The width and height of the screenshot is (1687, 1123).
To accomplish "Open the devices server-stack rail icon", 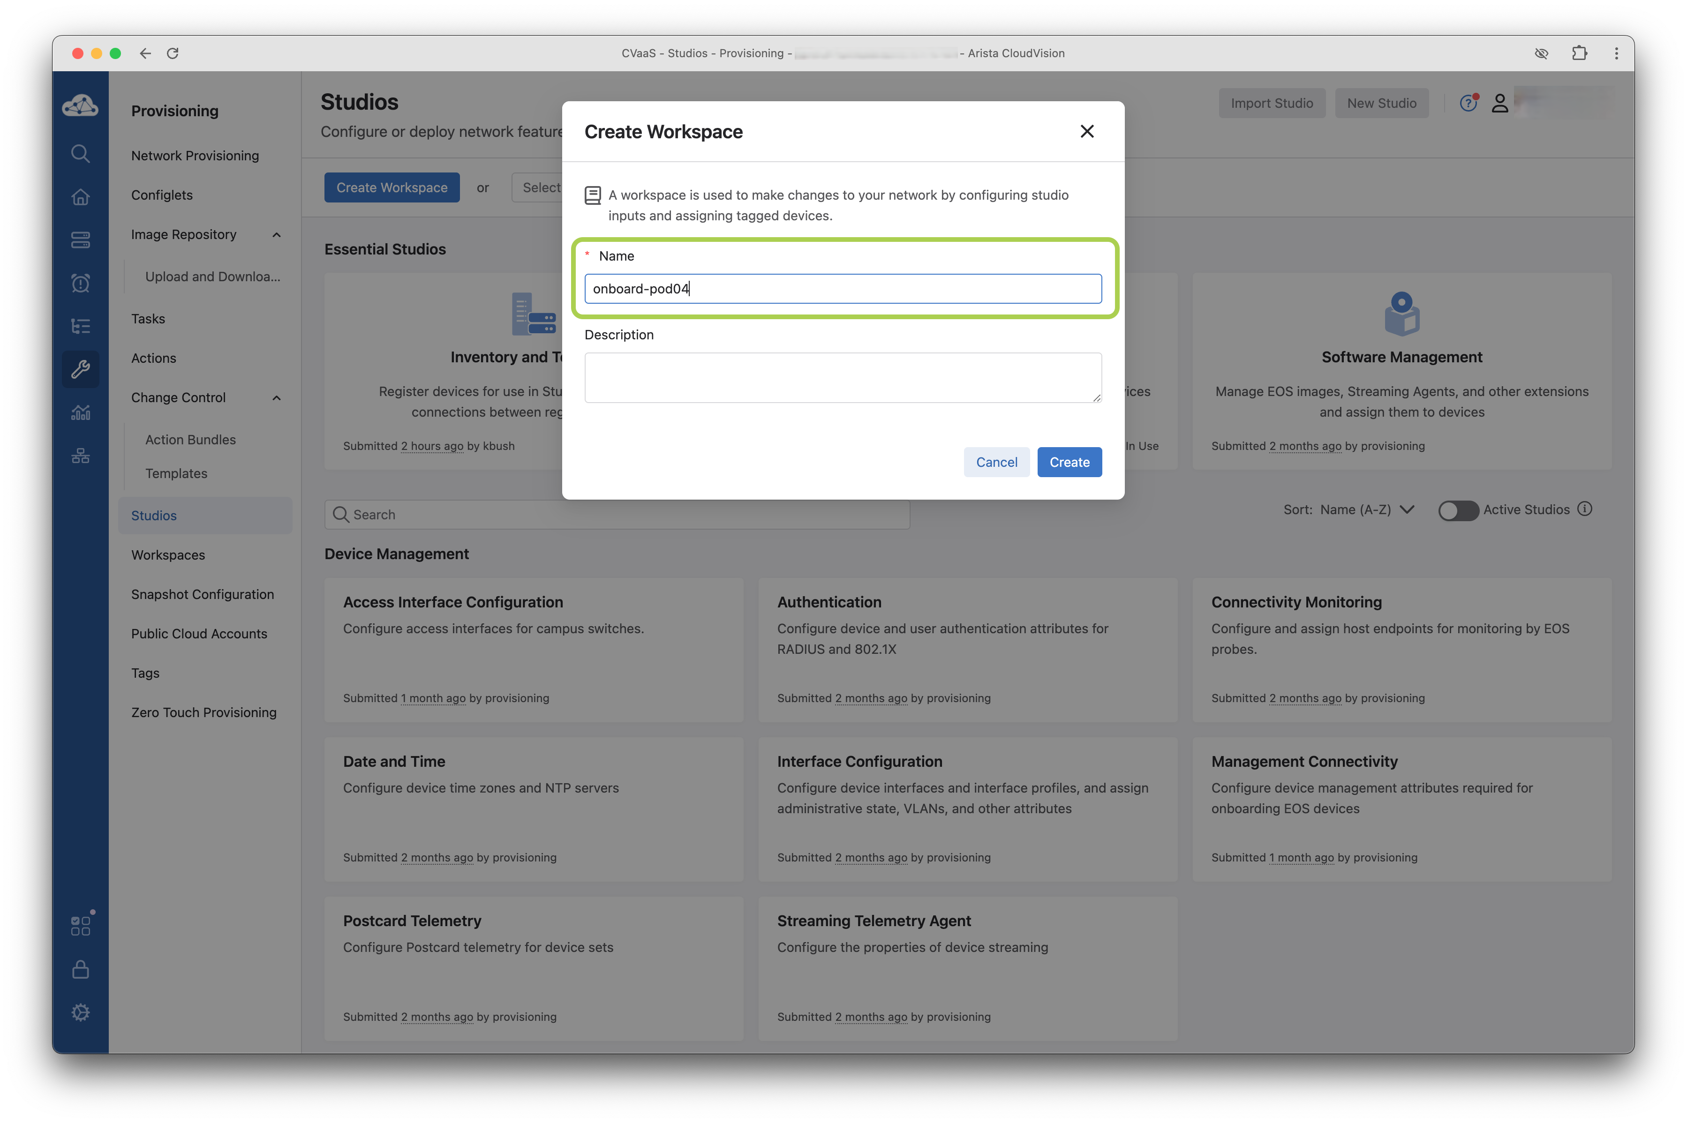I will [x=80, y=240].
